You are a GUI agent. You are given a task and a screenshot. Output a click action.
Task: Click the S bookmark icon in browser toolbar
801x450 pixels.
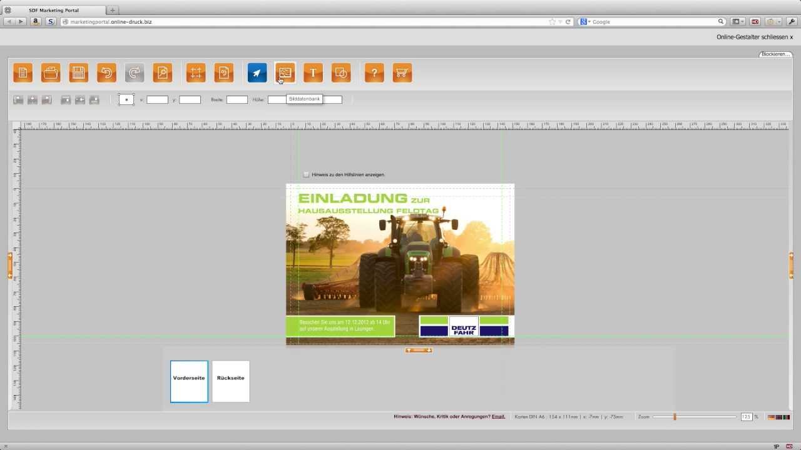[51, 21]
